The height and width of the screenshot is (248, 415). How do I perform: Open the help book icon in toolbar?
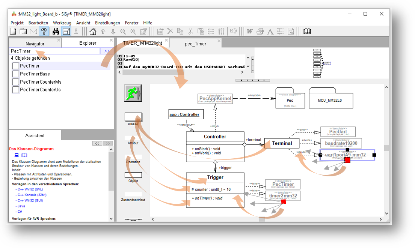(x=307, y=32)
